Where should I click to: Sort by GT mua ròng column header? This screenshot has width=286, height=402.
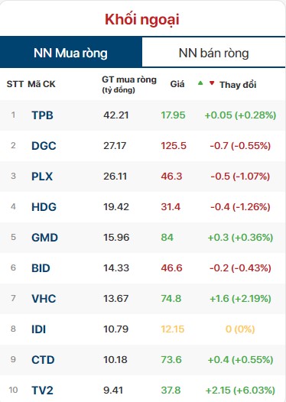click(129, 84)
